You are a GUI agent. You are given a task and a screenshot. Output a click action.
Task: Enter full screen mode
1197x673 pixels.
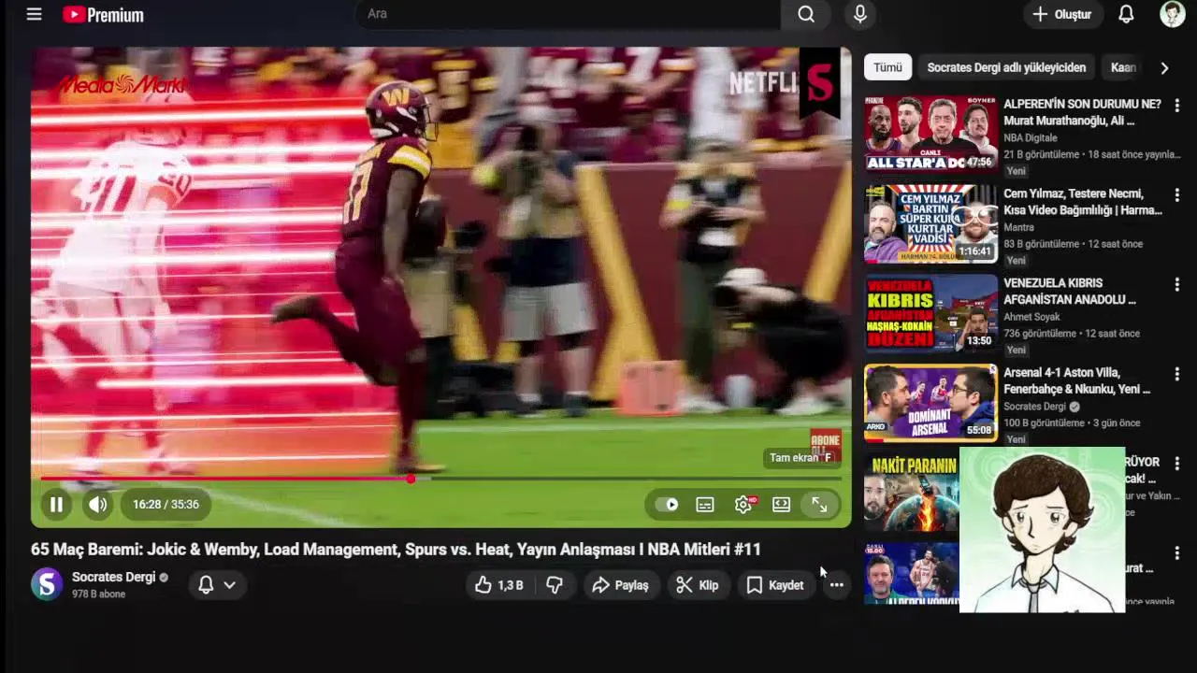pyautogui.click(x=819, y=505)
